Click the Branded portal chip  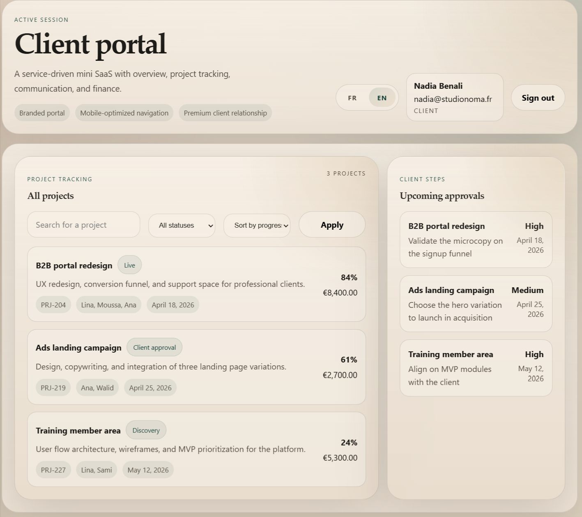[x=41, y=112]
